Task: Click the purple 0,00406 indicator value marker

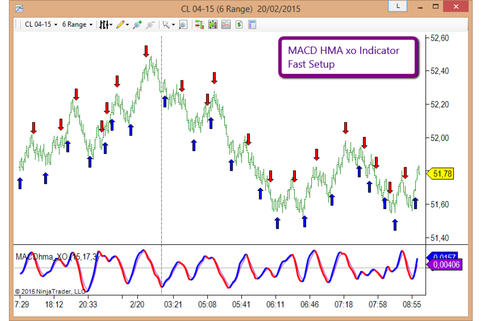Action: click(444, 264)
